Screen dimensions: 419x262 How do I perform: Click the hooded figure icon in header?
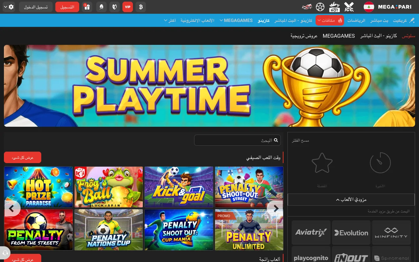[101, 7]
